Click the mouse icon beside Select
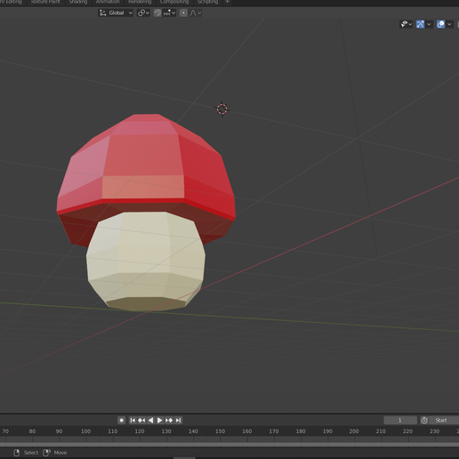Image resolution: width=459 pixels, height=459 pixels. click(17, 453)
